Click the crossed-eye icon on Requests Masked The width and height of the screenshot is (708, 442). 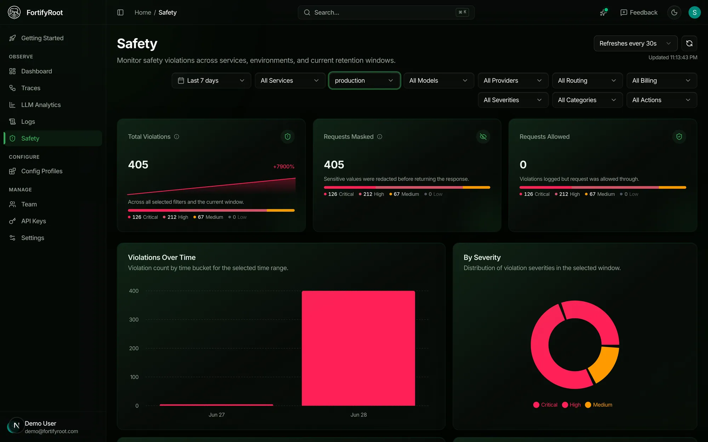coord(483,136)
